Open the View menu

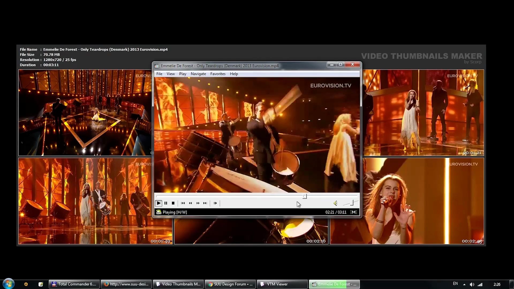pos(171,74)
